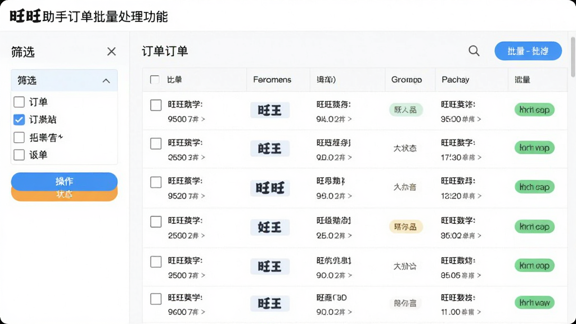Viewport: 576px width, 324px height.
Task: Click the logo badge in row 9600 7
Action: [x=269, y=303]
